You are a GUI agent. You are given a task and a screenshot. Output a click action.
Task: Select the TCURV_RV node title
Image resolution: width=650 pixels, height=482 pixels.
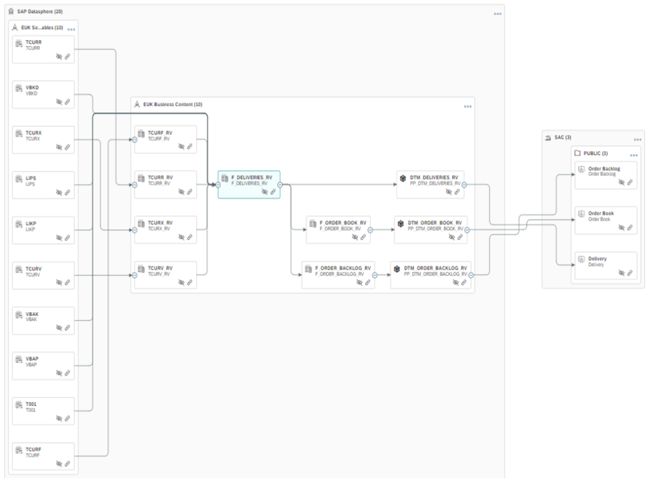(x=161, y=268)
